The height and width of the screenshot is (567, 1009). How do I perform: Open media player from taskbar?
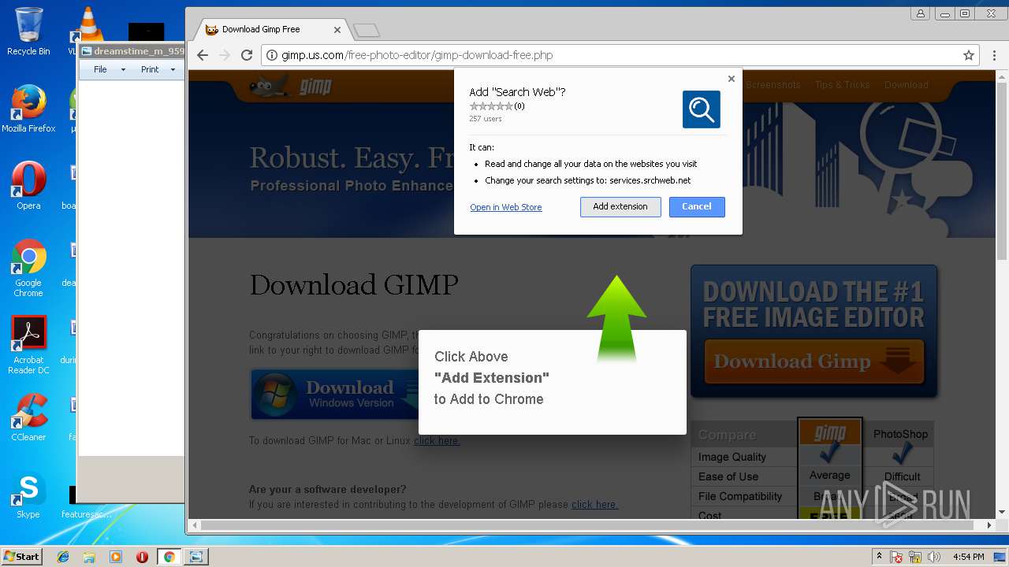pyautogui.click(x=116, y=557)
